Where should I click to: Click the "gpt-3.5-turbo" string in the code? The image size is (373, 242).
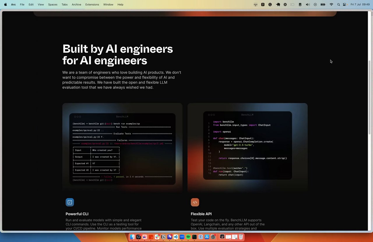(243, 145)
